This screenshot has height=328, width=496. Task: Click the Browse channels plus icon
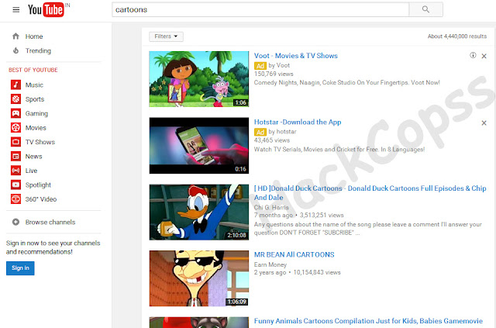tap(15, 222)
